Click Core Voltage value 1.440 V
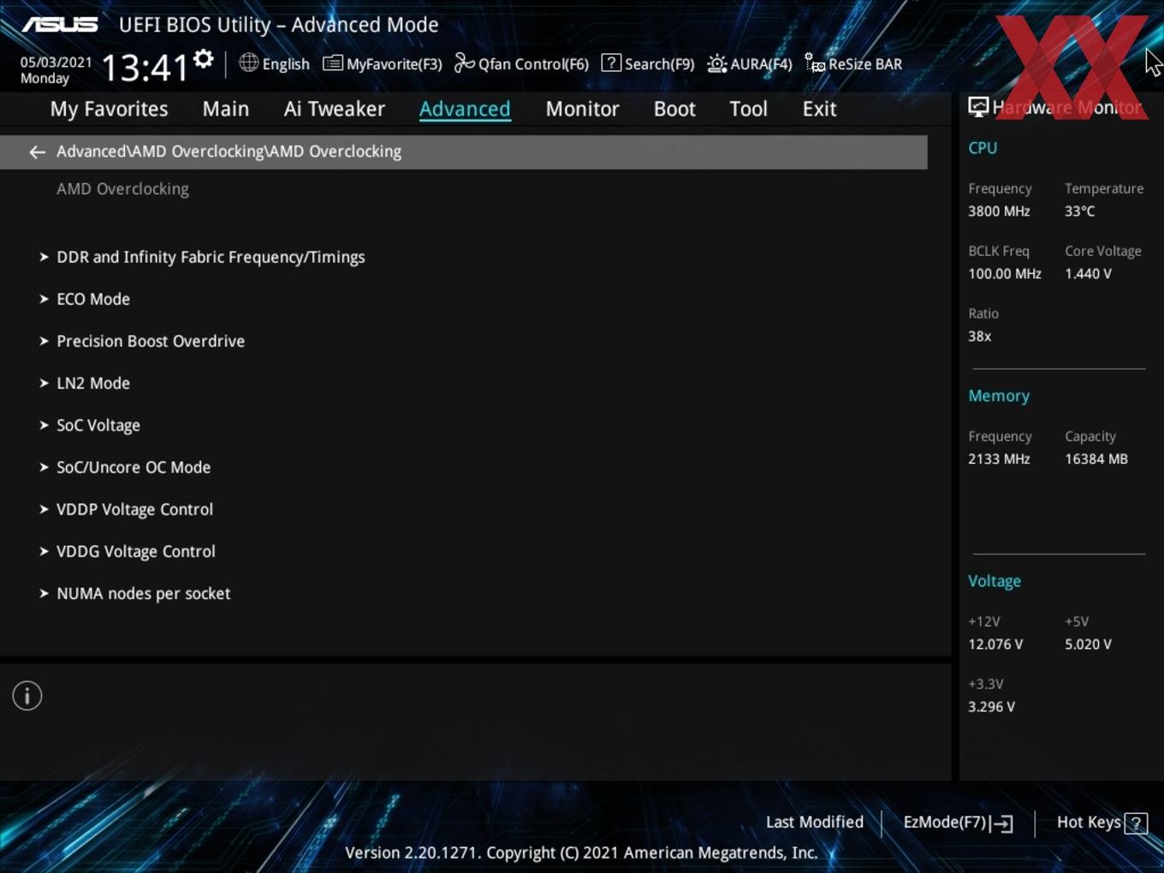 click(1088, 274)
